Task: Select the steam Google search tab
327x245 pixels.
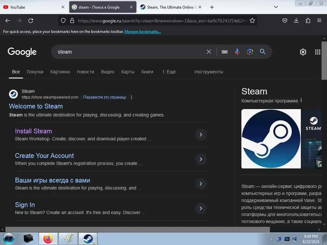Action: [103, 7]
